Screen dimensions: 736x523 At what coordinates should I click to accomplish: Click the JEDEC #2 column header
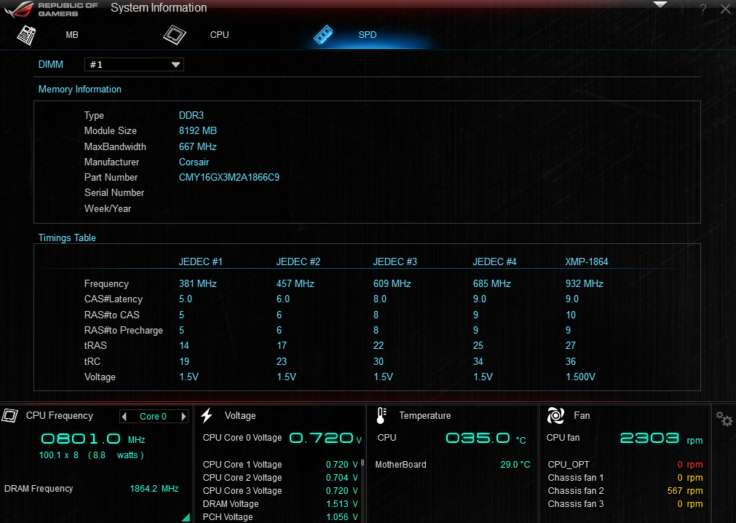(298, 262)
